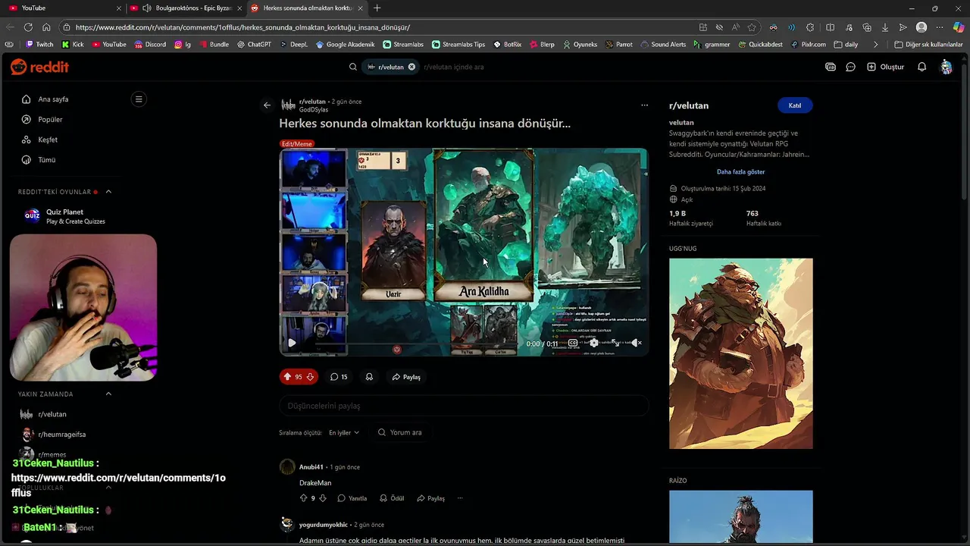The image size is (970, 546).
Task: Open the DeepL bookmark
Action: pyautogui.click(x=293, y=45)
